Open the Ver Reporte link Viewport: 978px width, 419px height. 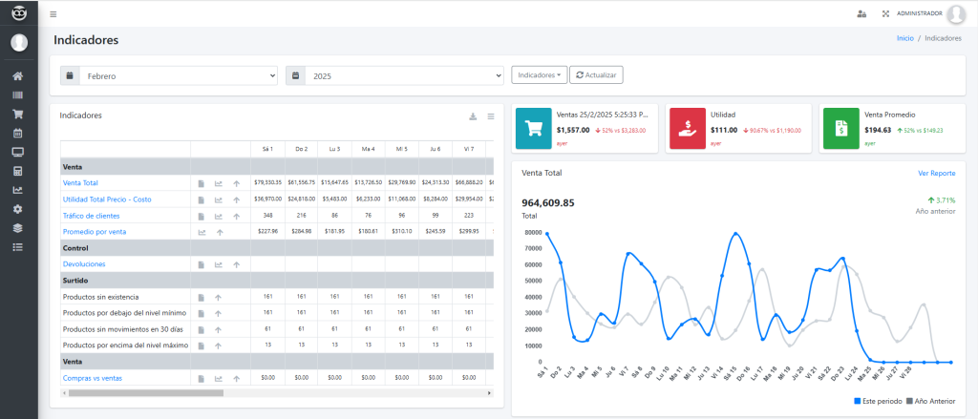pos(936,173)
